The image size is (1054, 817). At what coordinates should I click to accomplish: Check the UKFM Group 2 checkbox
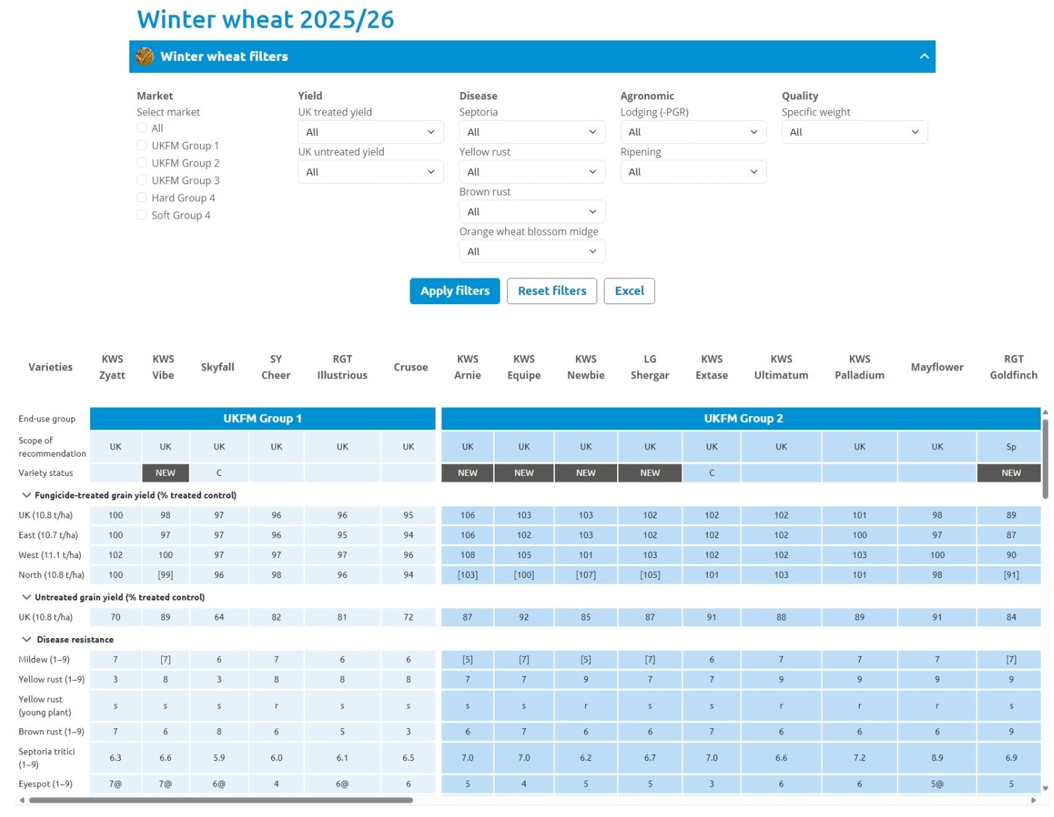pos(141,162)
